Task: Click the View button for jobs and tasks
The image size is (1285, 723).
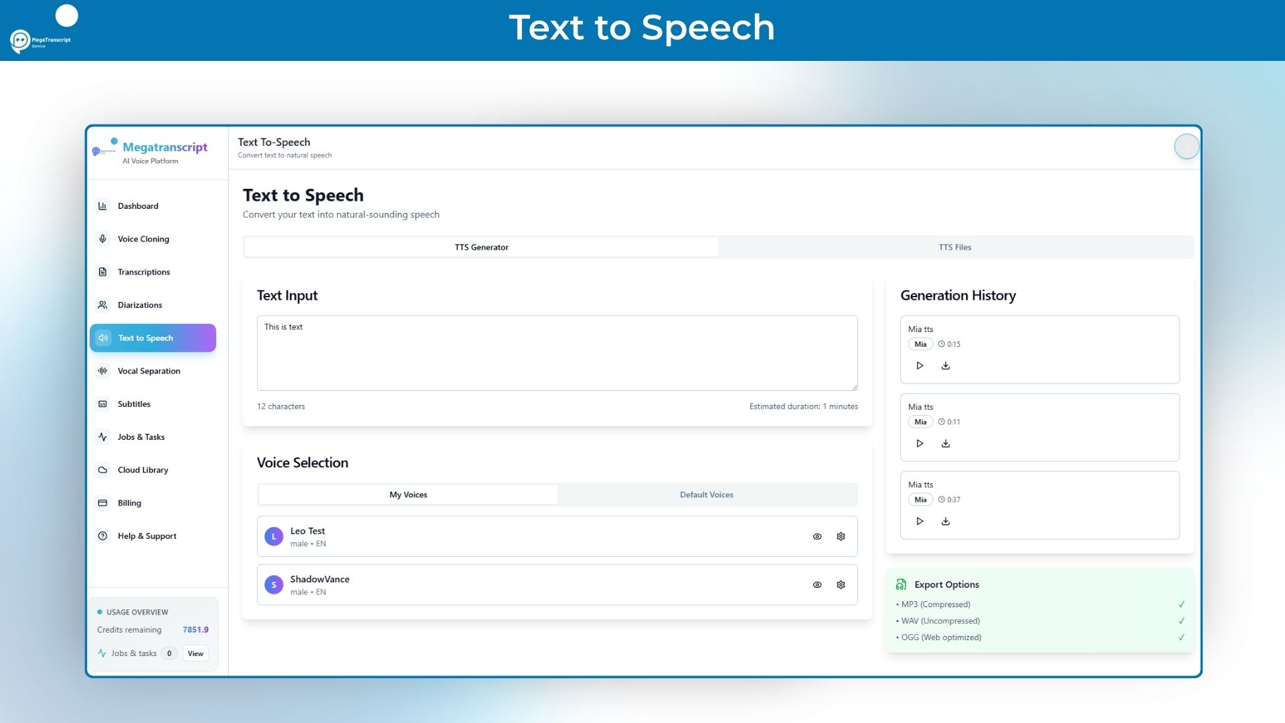Action: coord(195,653)
